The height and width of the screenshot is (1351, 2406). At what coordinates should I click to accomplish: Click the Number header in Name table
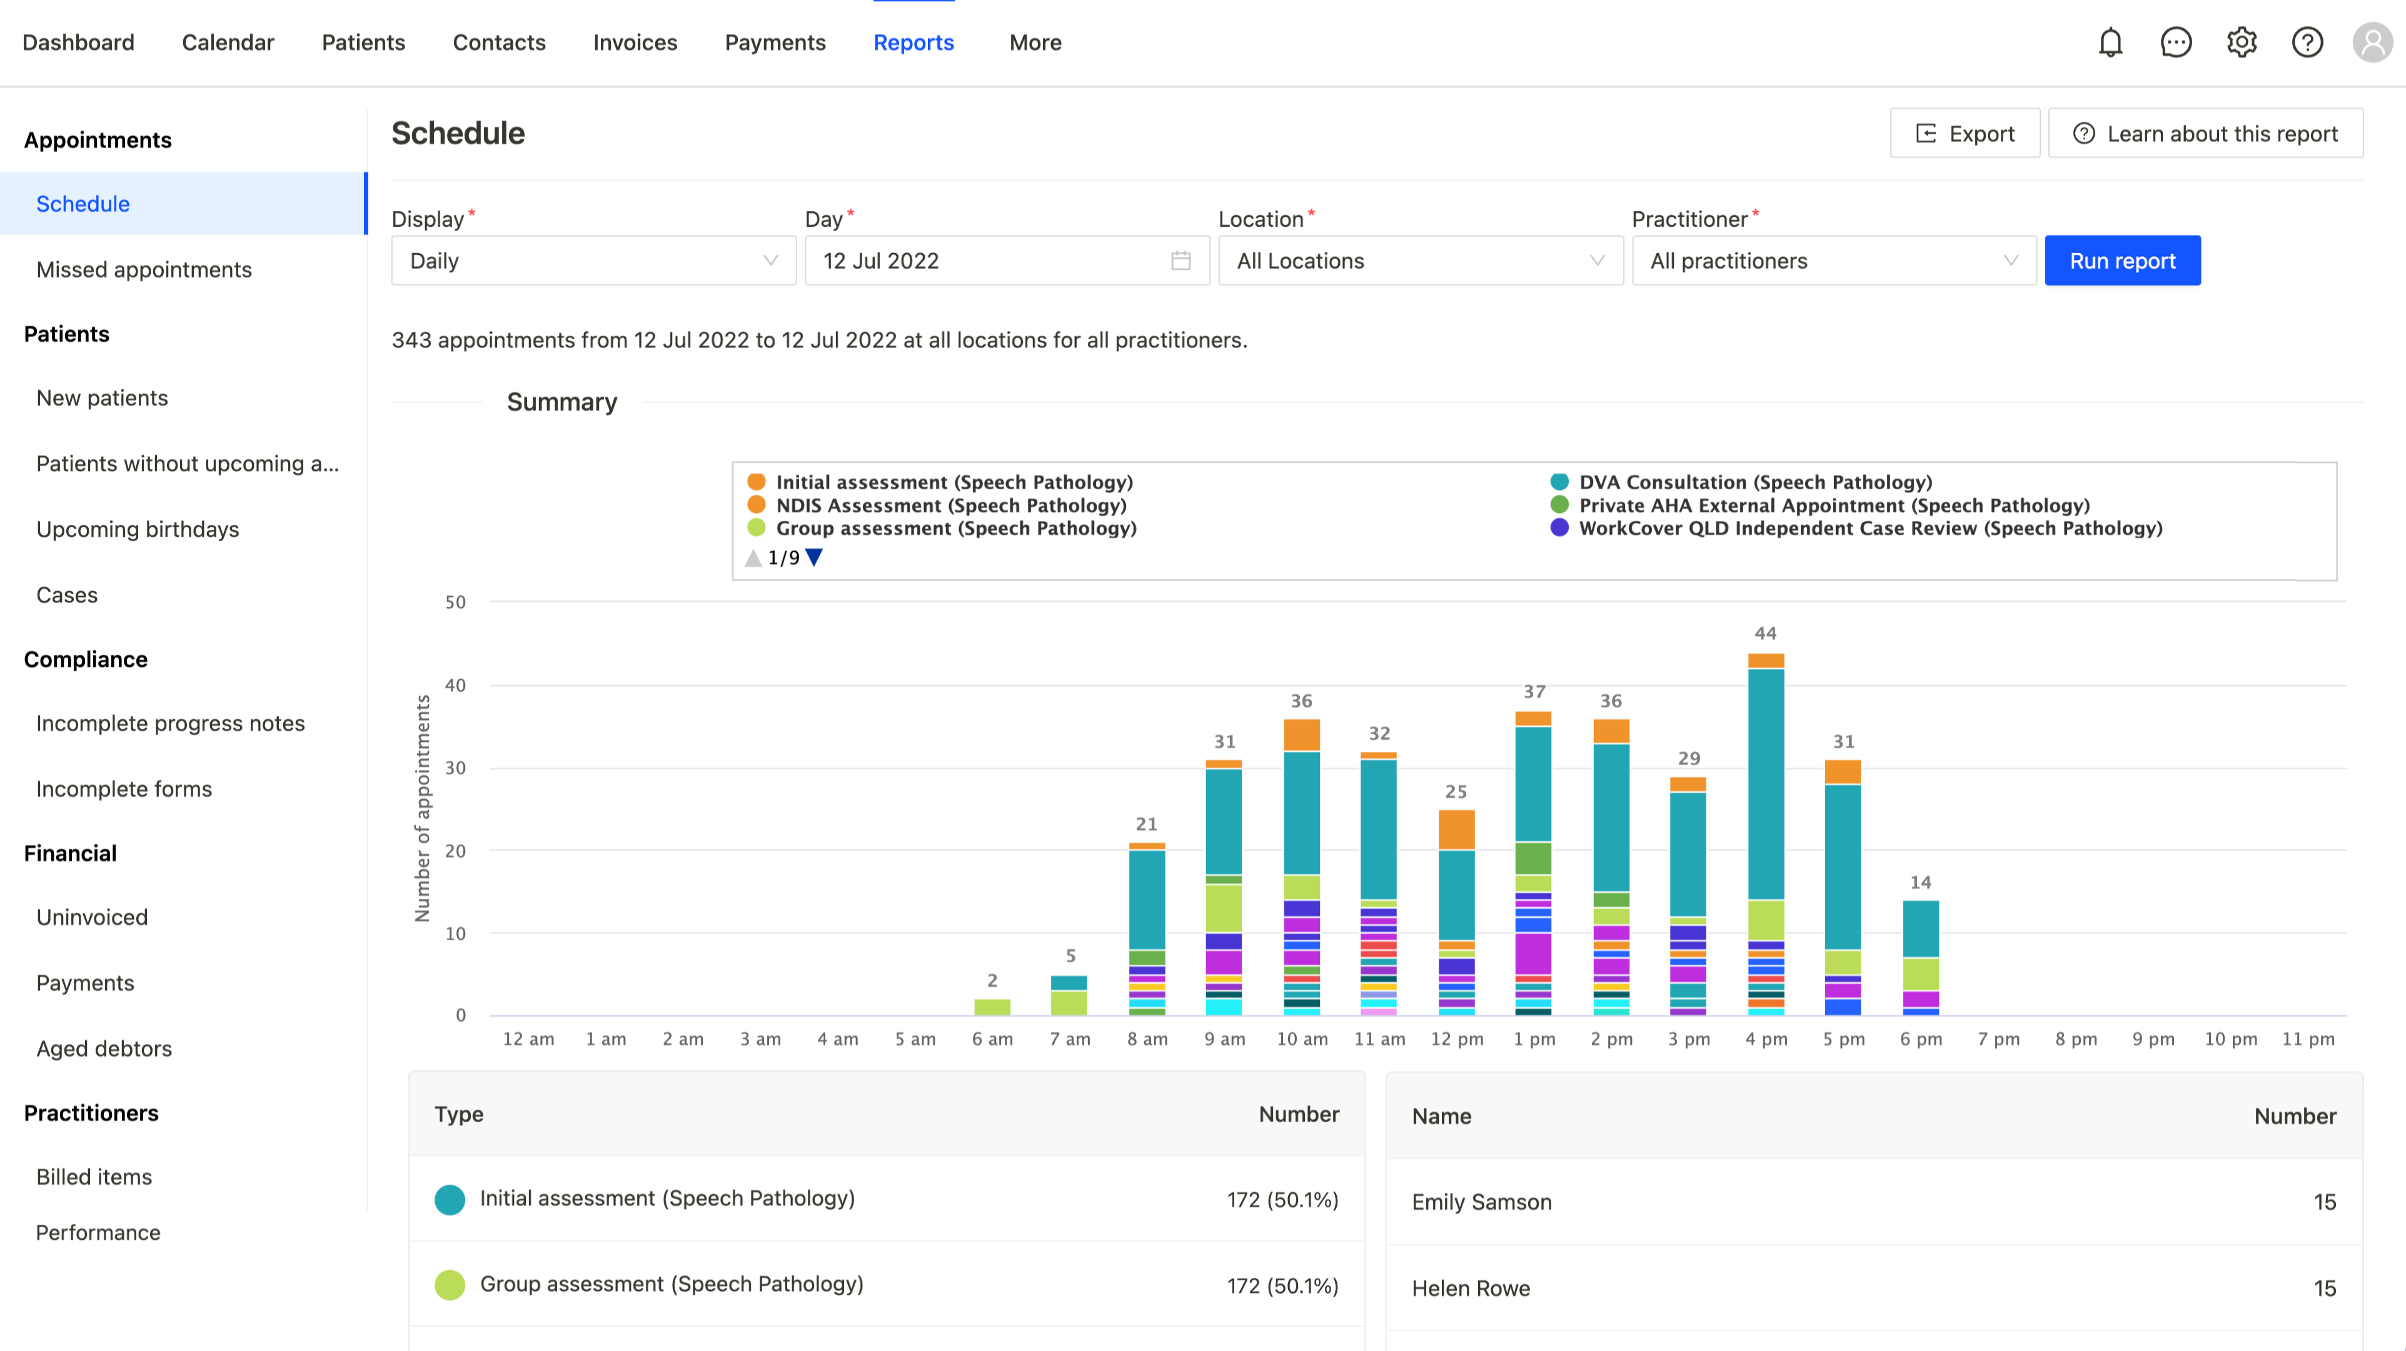2295,1115
